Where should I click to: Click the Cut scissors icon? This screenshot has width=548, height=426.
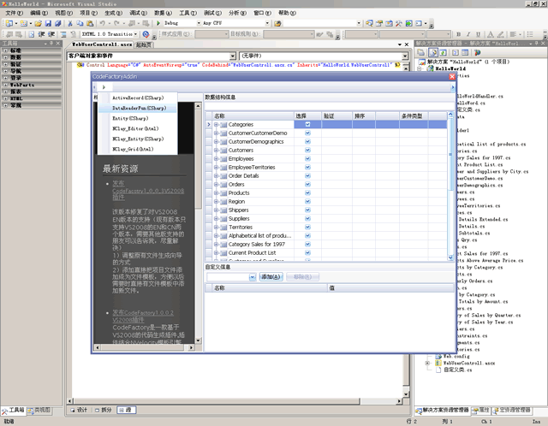coord(70,23)
